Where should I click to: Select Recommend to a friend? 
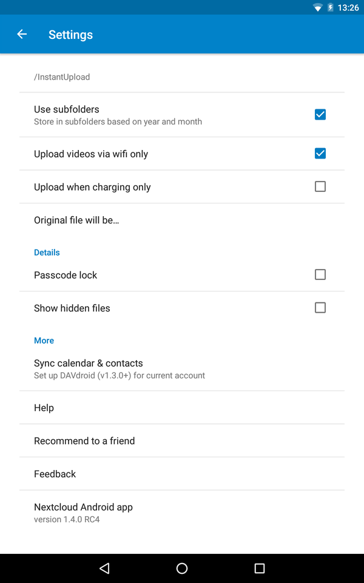[84, 441]
